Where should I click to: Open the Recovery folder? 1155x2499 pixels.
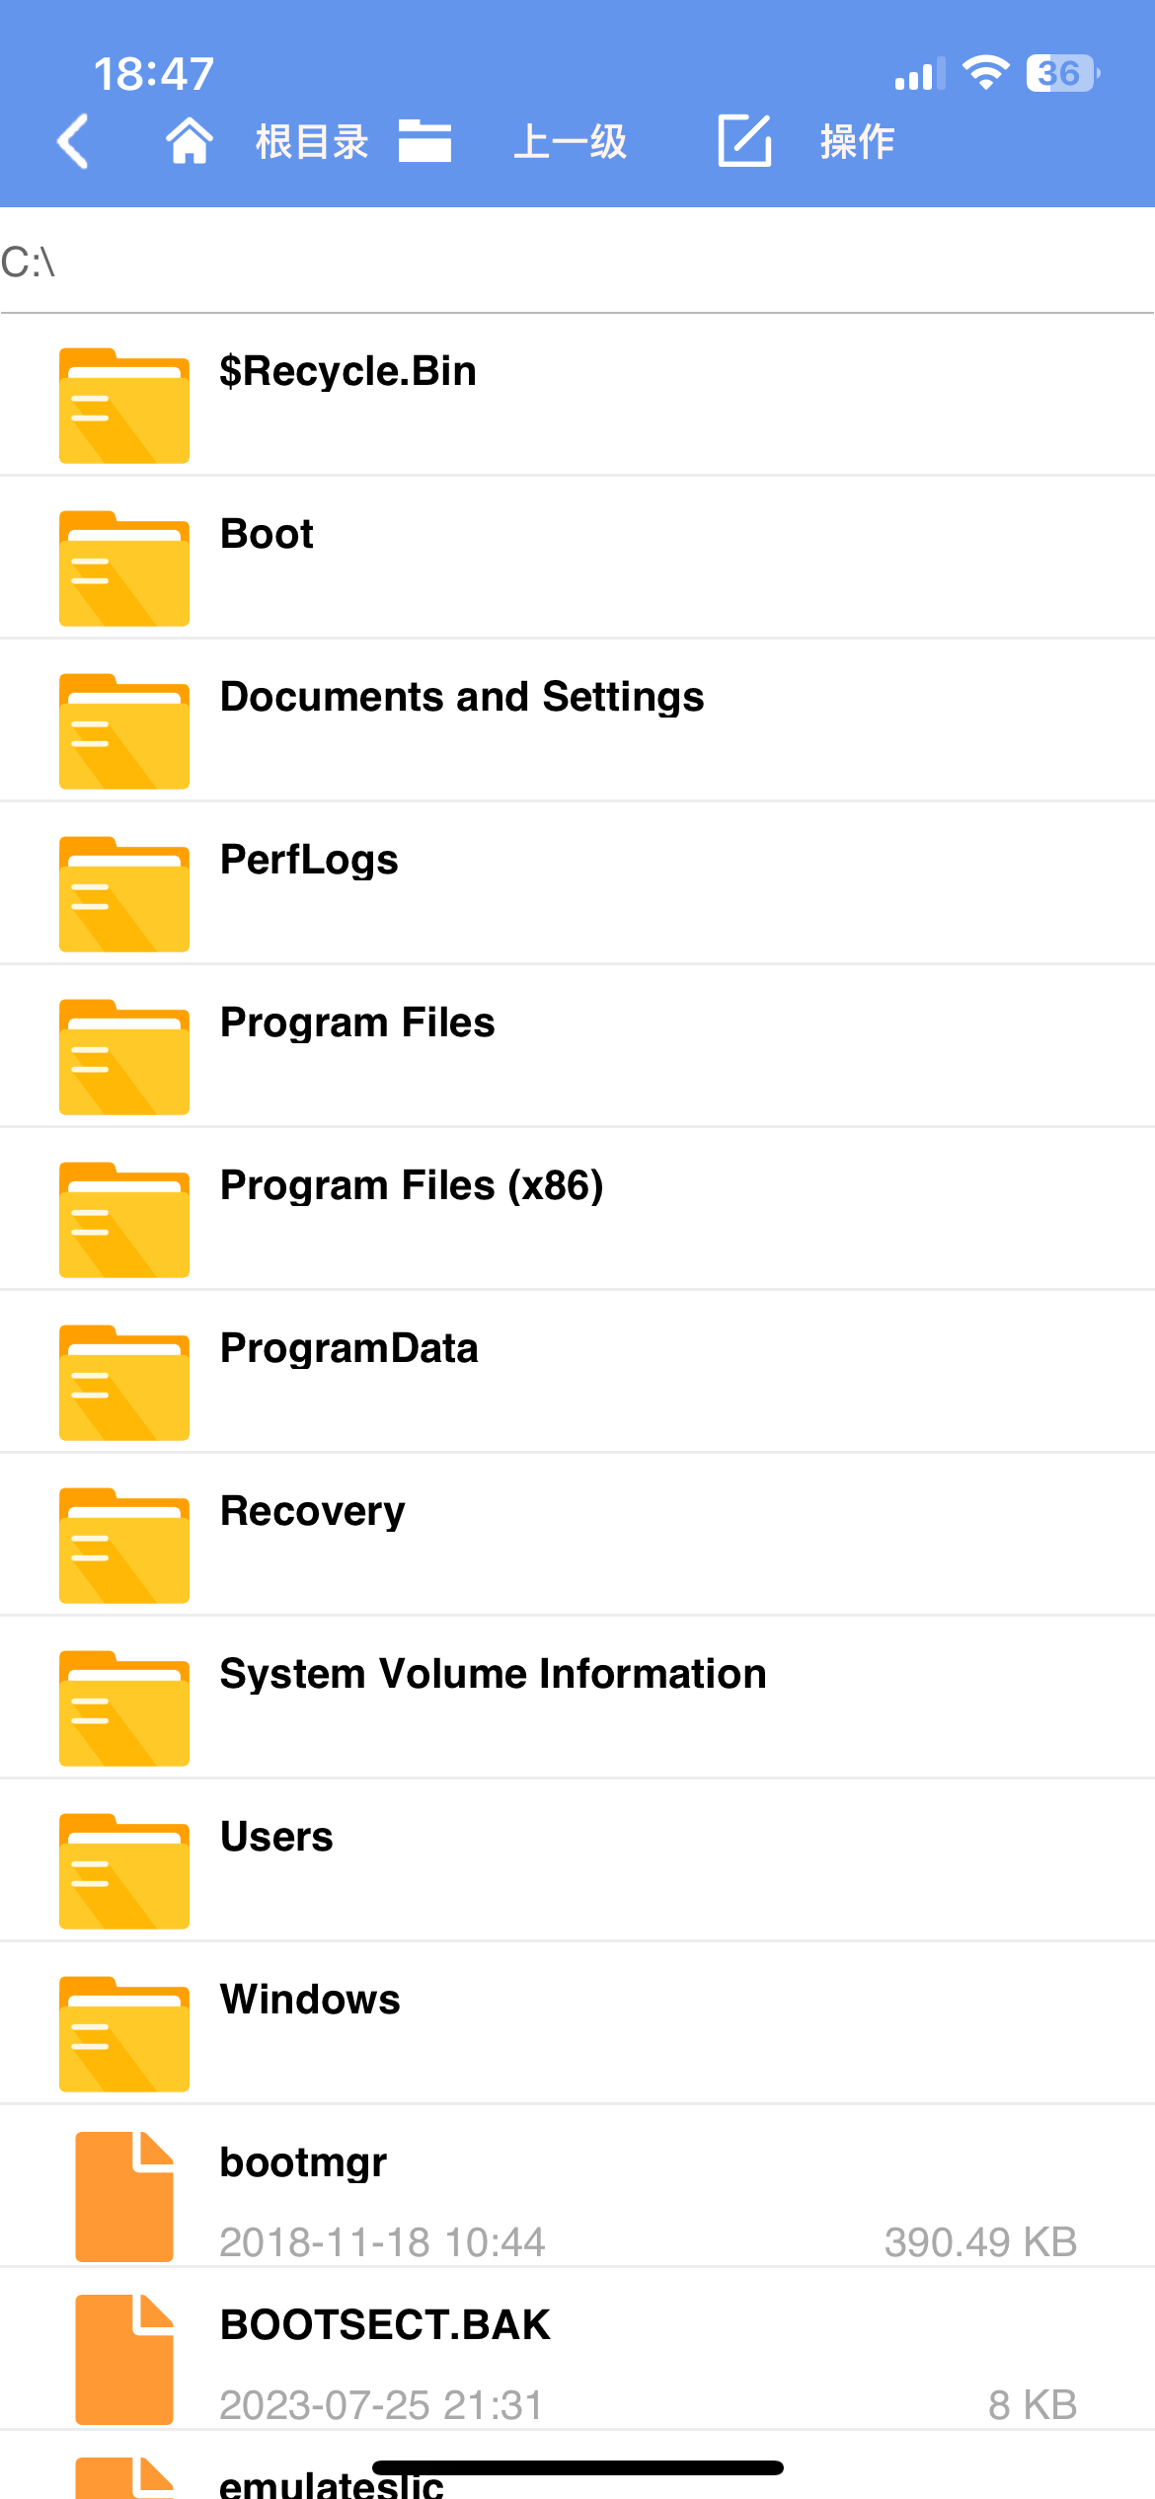[x=312, y=1511]
